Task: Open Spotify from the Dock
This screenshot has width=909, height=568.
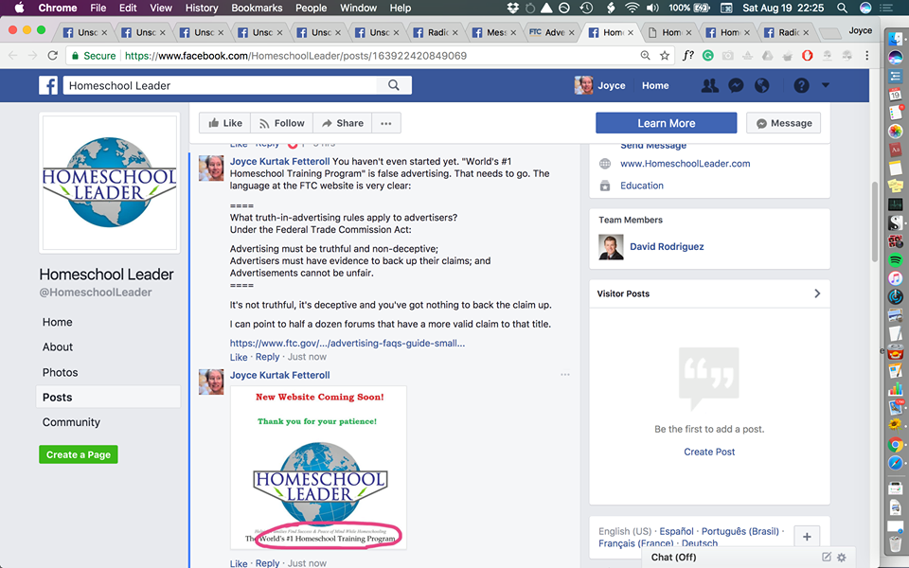Action: [895, 259]
